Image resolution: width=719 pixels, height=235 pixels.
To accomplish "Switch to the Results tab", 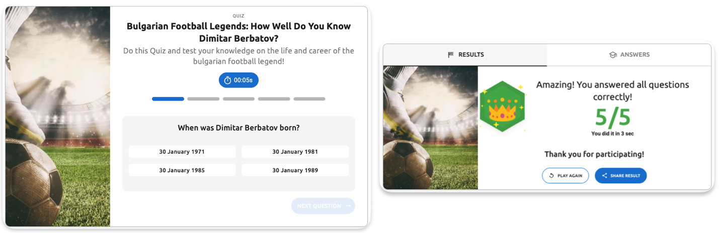I will (x=465, y=55).
